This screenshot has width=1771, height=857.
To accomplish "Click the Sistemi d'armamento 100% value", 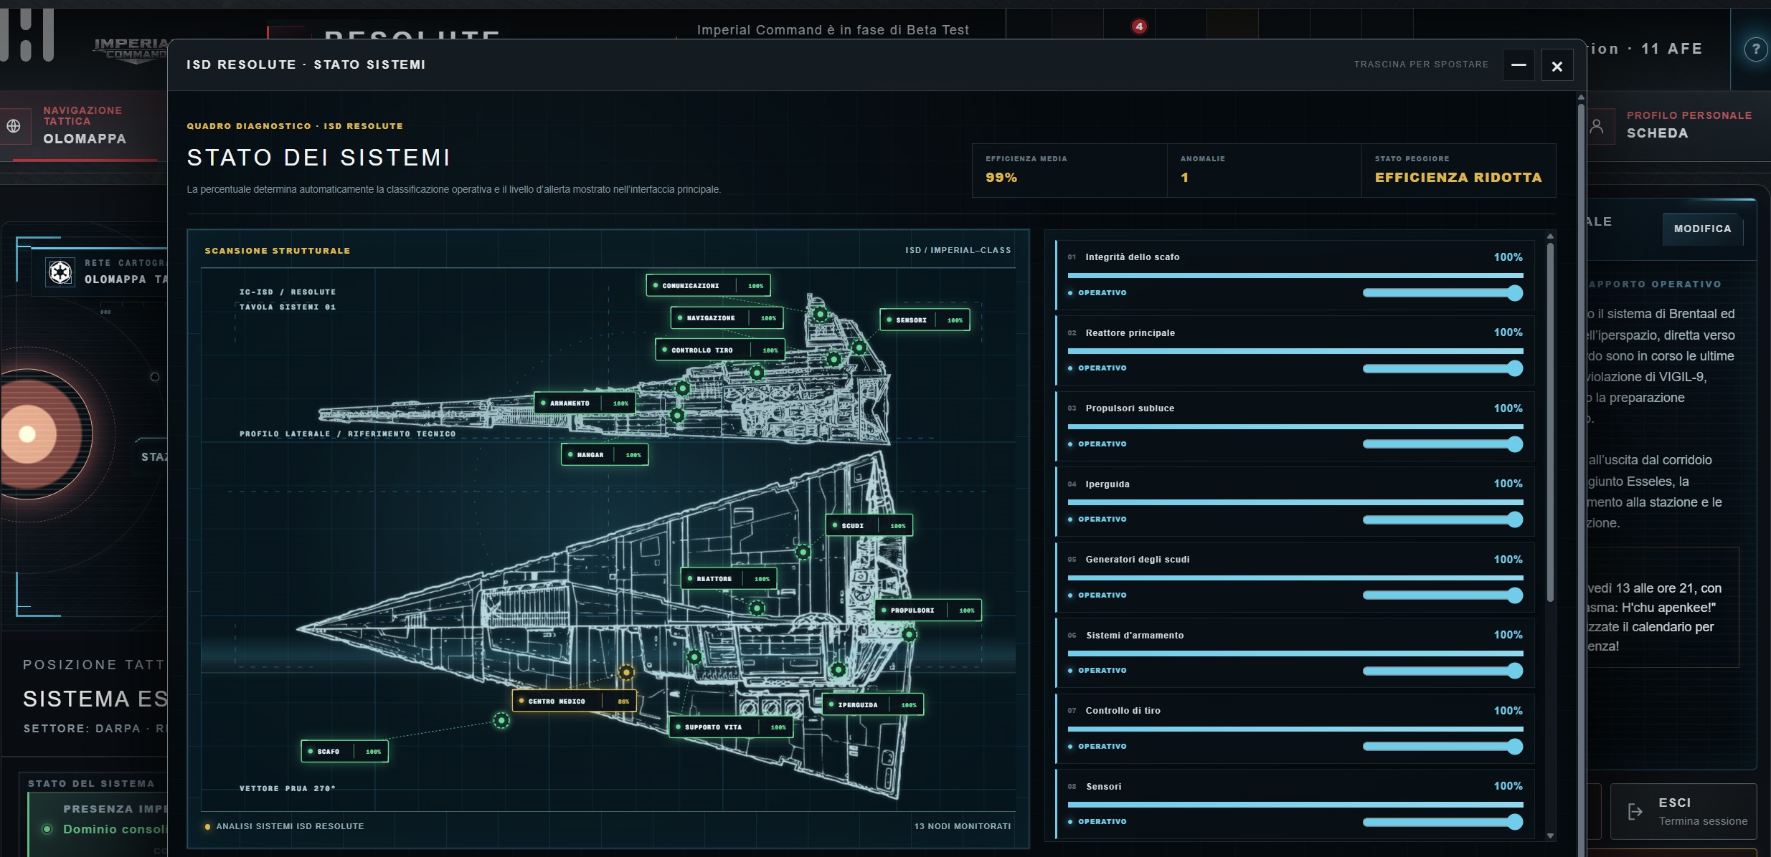I will [1508, 635].
